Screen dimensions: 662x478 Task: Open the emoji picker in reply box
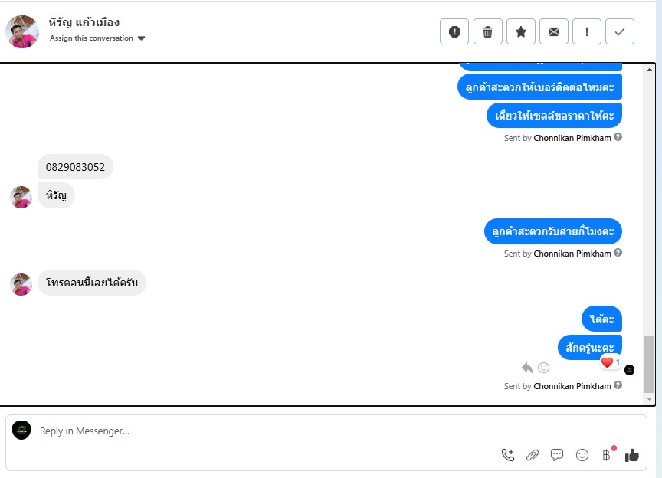click(582, 455)
